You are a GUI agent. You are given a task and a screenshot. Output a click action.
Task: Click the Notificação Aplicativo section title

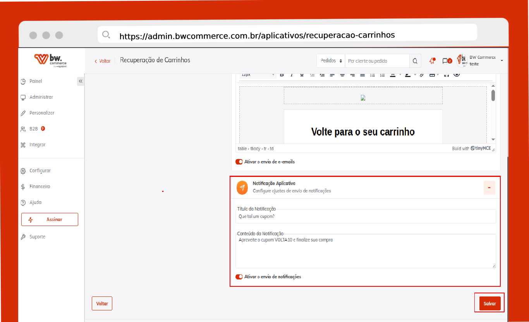274,183
